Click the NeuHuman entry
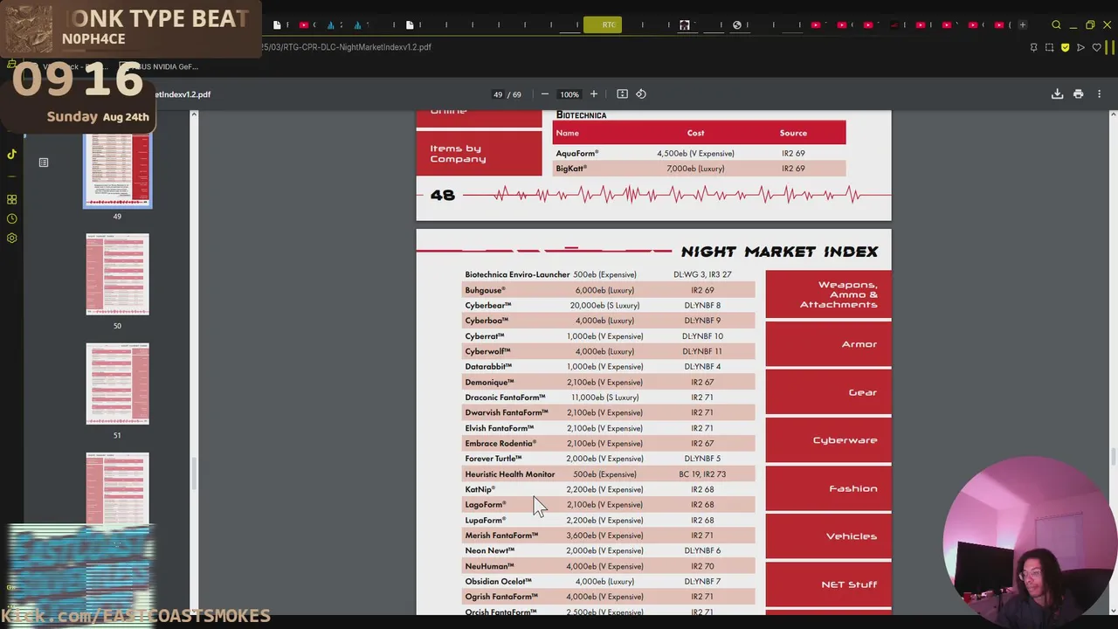Screen dimensions: 1118x629 click(x=489, y=566)
